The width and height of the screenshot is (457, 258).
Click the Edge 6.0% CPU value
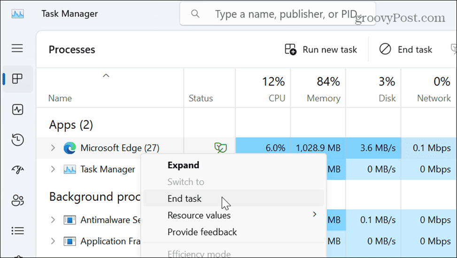click(275, 148)
